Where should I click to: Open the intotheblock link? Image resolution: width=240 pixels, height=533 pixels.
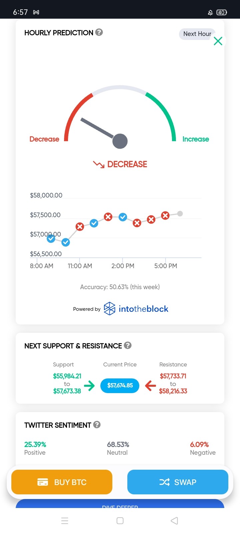pos(143,309)
